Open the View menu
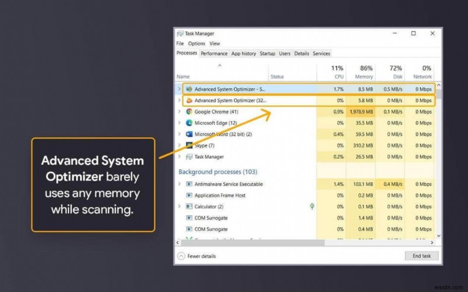 [214, 43]
